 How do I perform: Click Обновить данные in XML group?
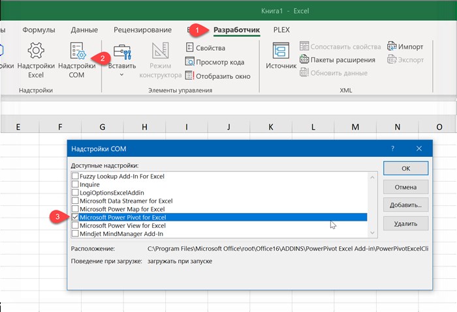(x=334, y=73)
